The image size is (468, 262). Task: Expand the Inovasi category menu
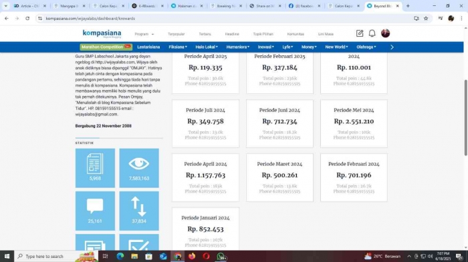point(266,47)
